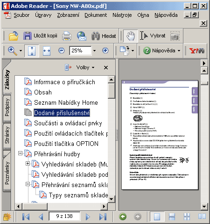The width and height of the screenshot is (210, 224).
Task: Open the Nápověda menu in the menu bar
Action: click(x=166, y=15)
